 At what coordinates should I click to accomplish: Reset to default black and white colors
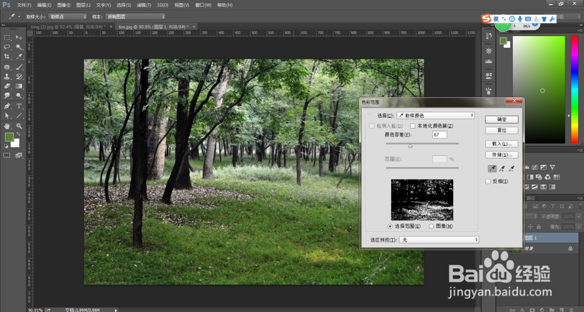(x=6, y=146)
